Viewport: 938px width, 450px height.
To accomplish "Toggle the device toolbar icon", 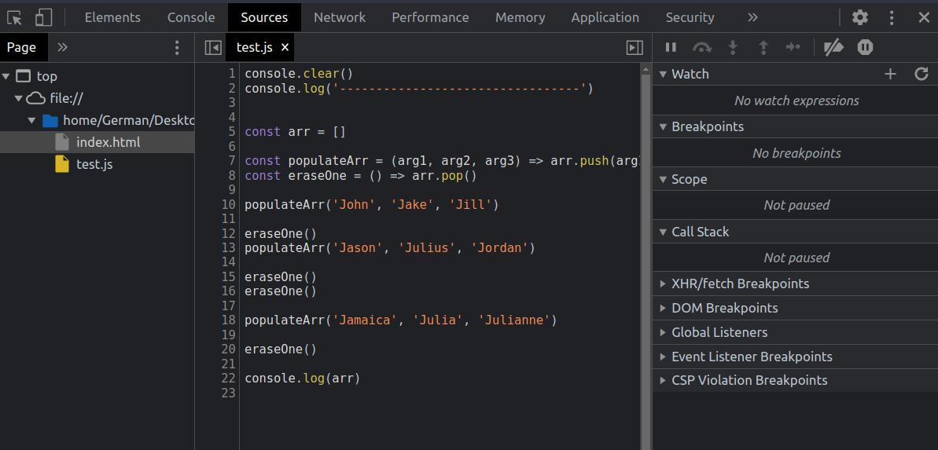I will [x=44, y=17].
